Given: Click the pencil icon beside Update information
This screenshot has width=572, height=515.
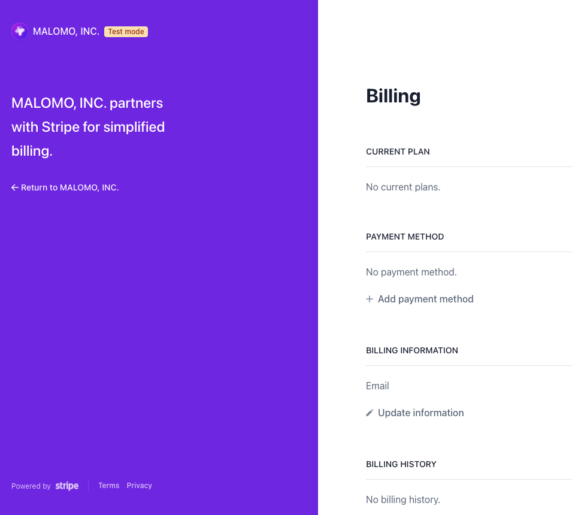Looking at the screenshot, I should pyautogui.click(x=370, y=413).
